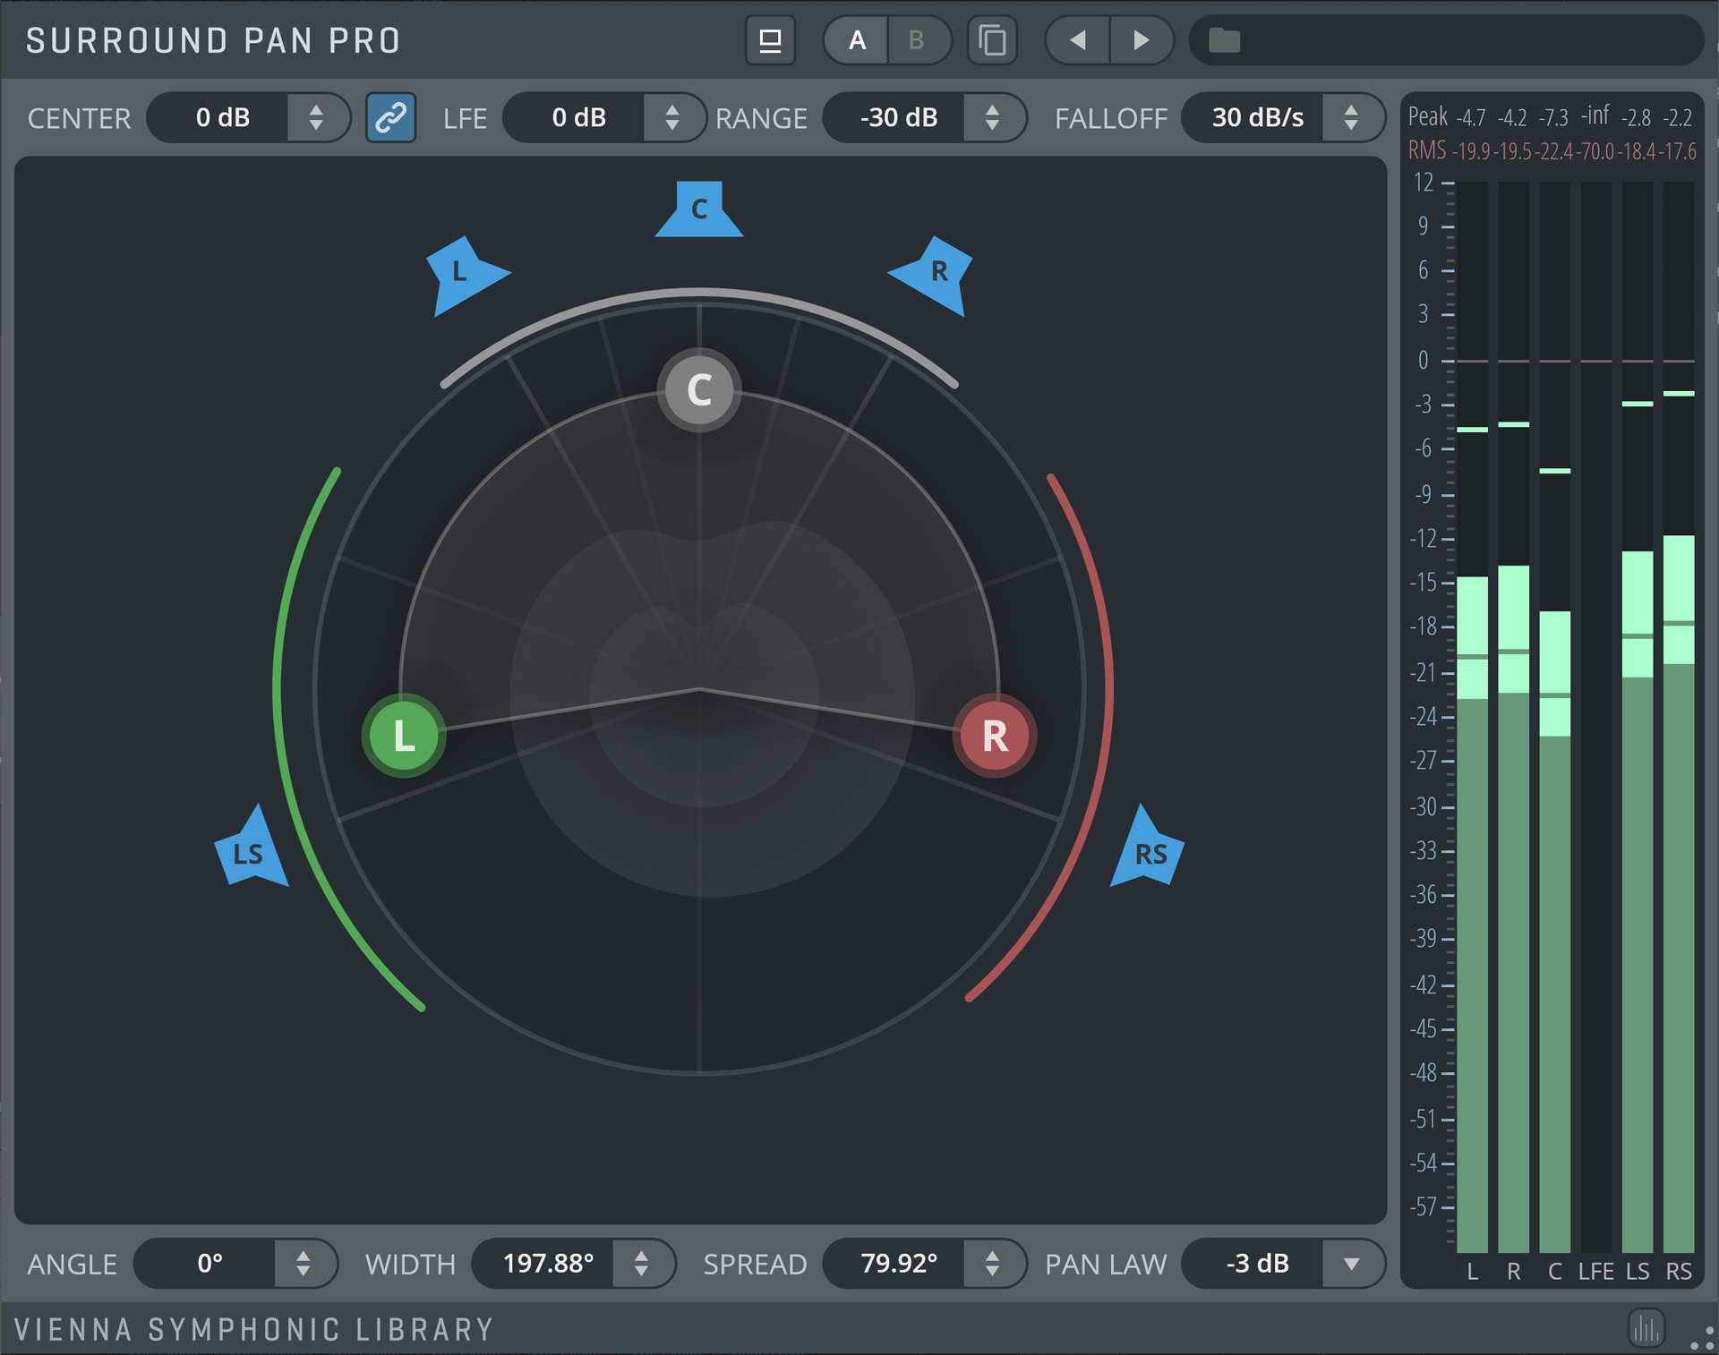Click the red R pan handle
Image resolution: width=1719 pixels, height=1355 pixels.
pyautogui.click(x=994, y=736)
